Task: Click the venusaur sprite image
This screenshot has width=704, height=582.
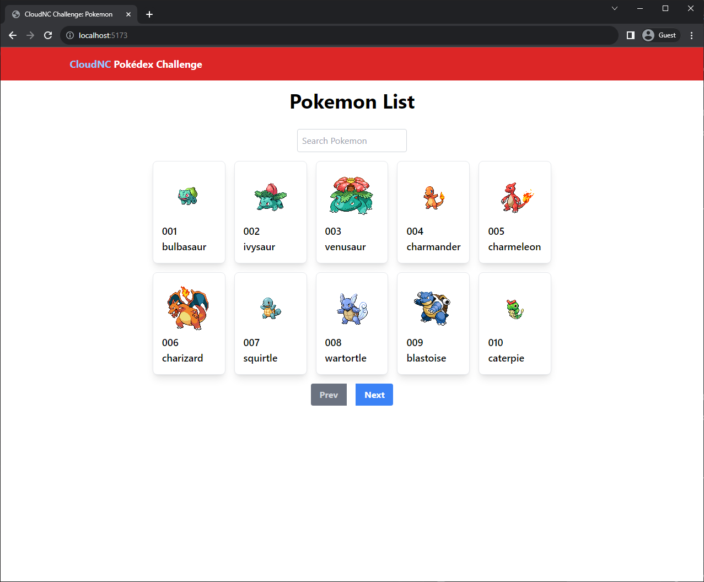Action: (x=352, y=196)
